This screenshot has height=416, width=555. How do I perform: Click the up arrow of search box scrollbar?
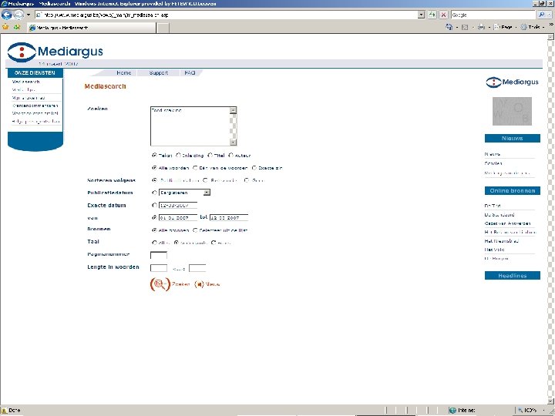coord(233,110)
